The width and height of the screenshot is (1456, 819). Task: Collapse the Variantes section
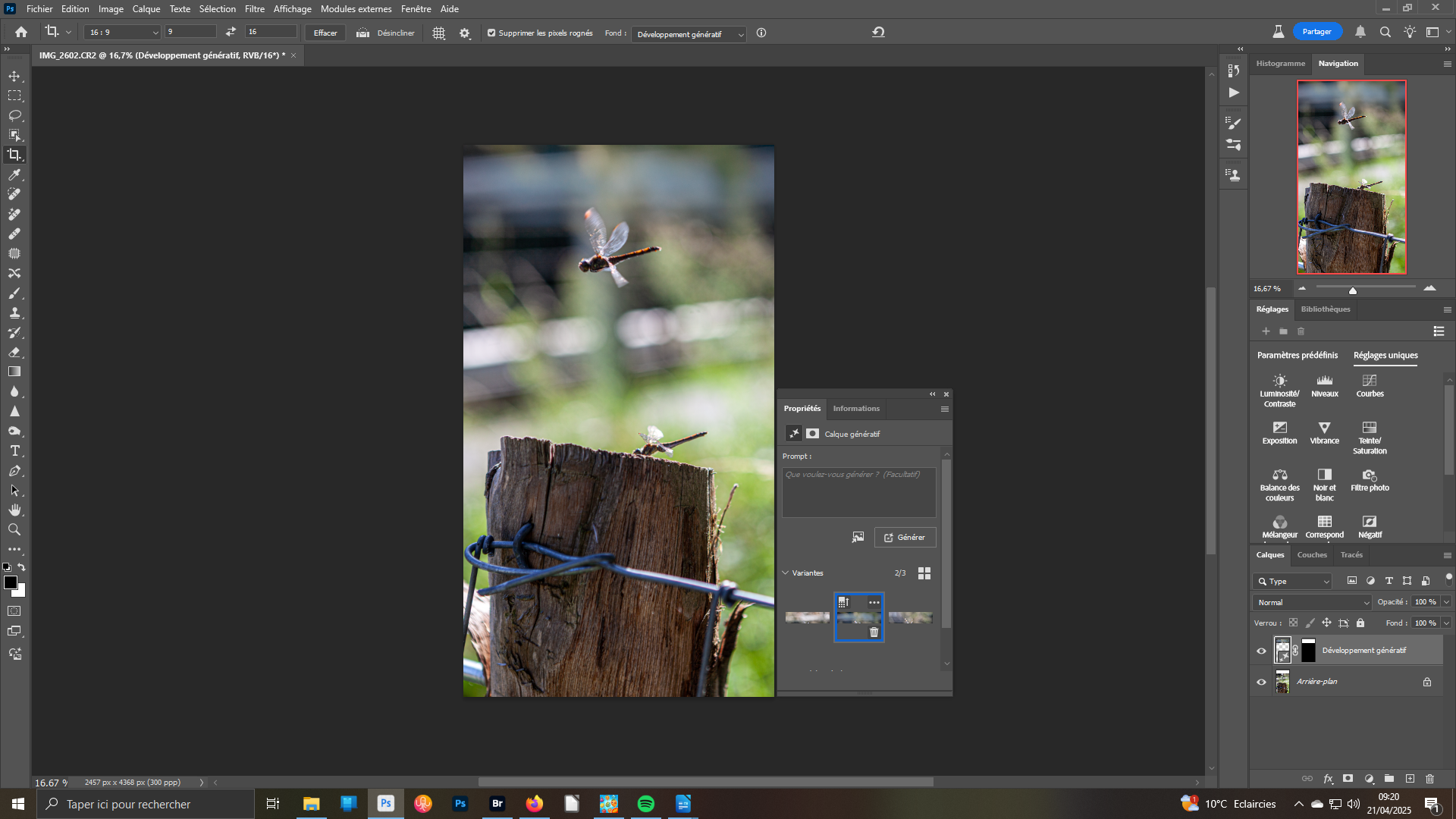click(786, 573)
